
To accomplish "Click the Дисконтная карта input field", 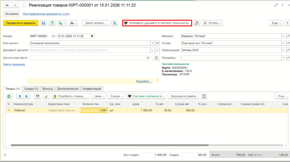I will (88, 58).
